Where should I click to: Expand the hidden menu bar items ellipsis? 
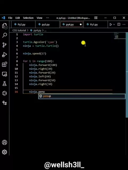coord(47,18)
